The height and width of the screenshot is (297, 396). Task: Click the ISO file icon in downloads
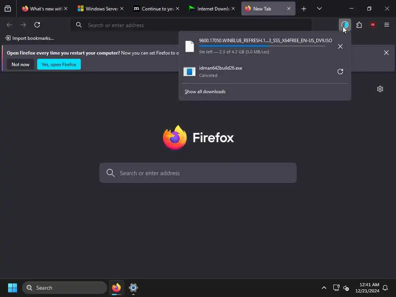tap(189, 46)
